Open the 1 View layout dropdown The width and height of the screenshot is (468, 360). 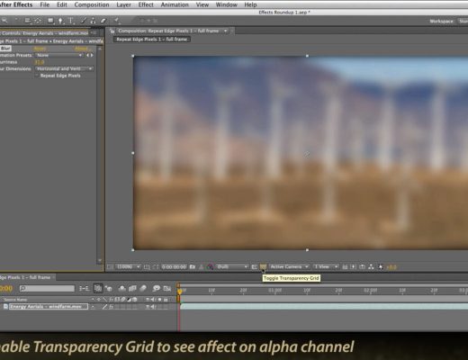326,266
